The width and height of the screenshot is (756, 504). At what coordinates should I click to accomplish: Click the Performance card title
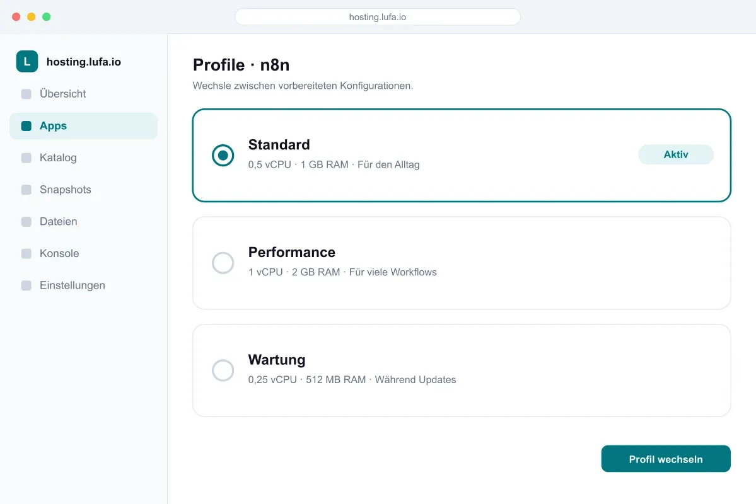point(292,252)
